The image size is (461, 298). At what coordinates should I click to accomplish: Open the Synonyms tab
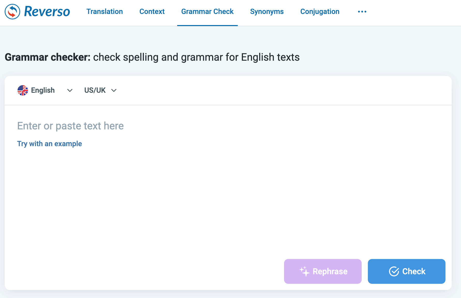(267, 12)
